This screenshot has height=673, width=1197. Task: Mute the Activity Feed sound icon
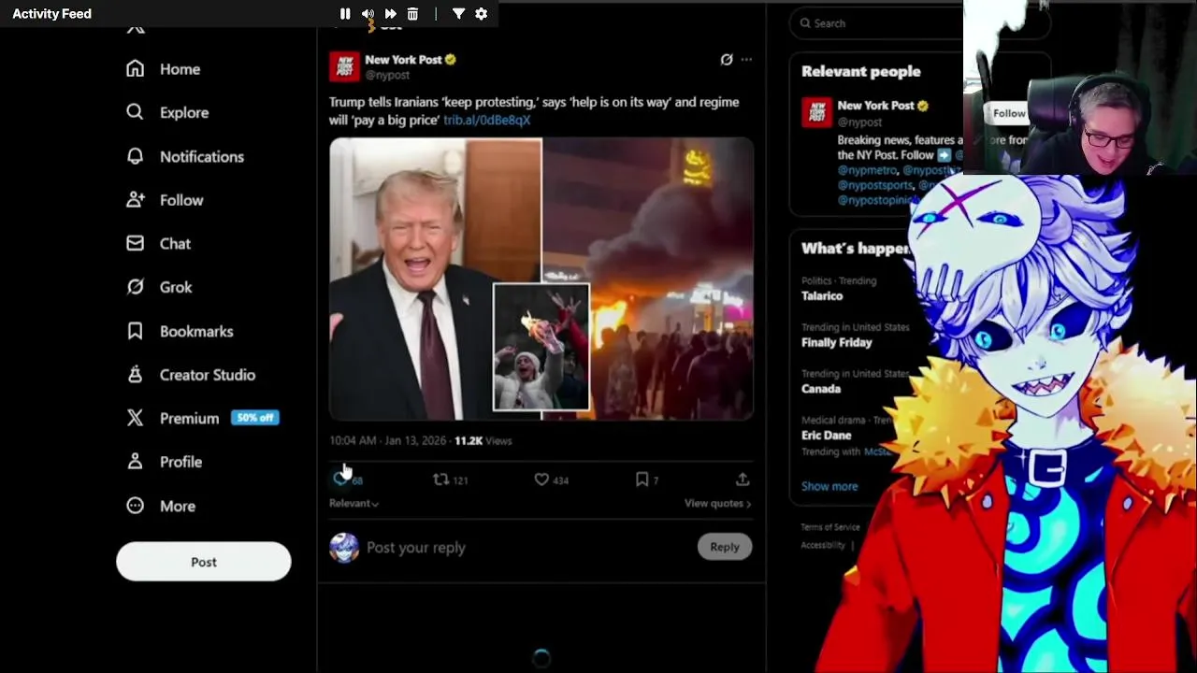pyautogui.click(x=368, y=14)
